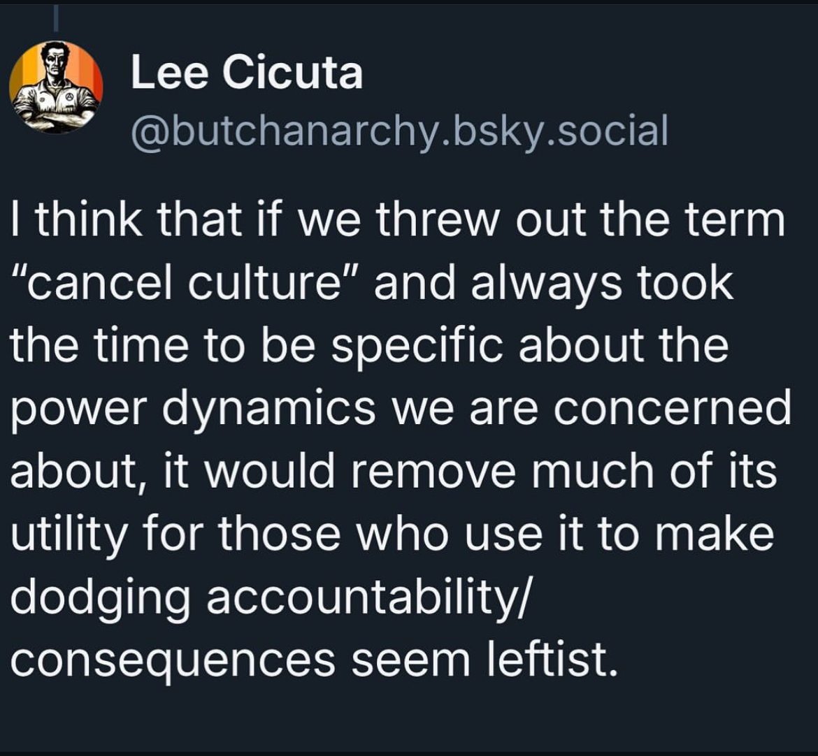
Task: Click the first line starting "I think that"
Action: pyautogui.click(x=397, y=220)
